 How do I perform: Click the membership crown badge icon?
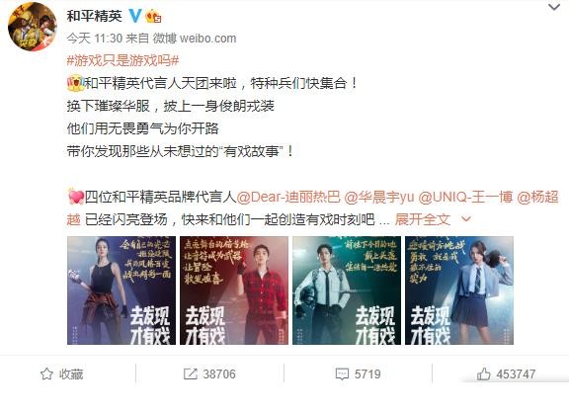pyautogui.click(x=153, y=17)
